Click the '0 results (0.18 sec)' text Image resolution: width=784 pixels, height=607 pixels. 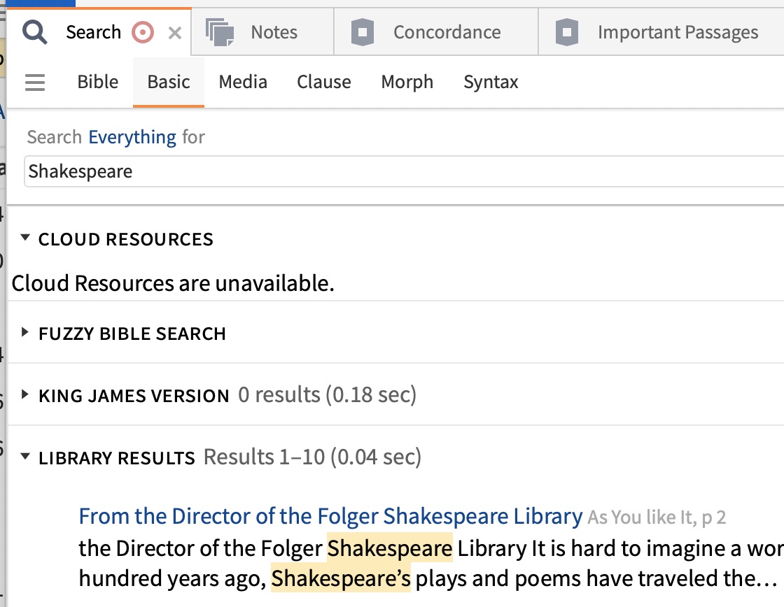tap(327, 394)
